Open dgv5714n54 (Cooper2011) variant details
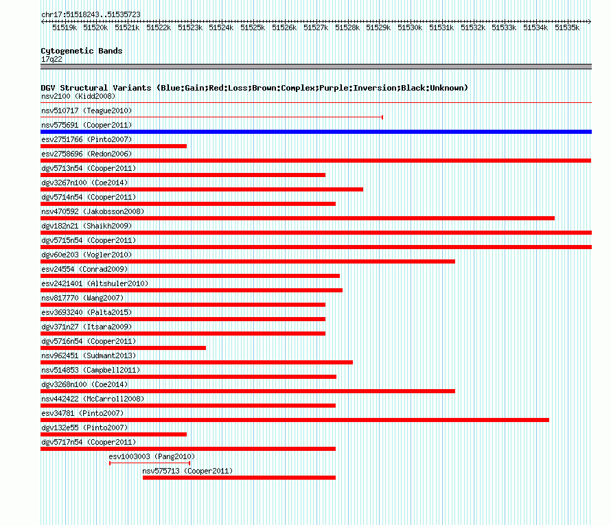This screenshot has width=611, height=525. (89, 197)
